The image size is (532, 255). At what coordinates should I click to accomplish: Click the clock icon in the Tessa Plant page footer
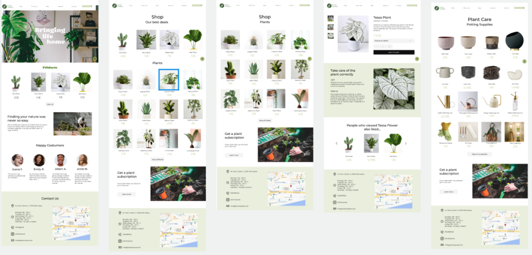pos(334,185)
